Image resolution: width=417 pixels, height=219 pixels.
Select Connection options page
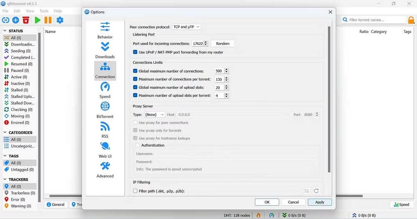(105, 70)
